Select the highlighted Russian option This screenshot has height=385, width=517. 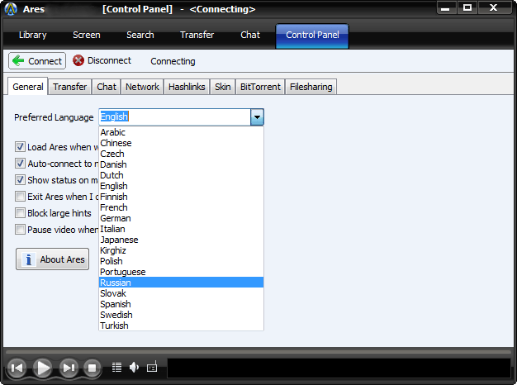point(181,283)
